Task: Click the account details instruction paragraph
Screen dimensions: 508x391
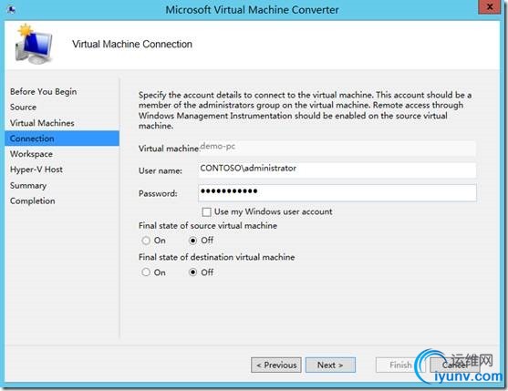Action: [x=305, y=110]
